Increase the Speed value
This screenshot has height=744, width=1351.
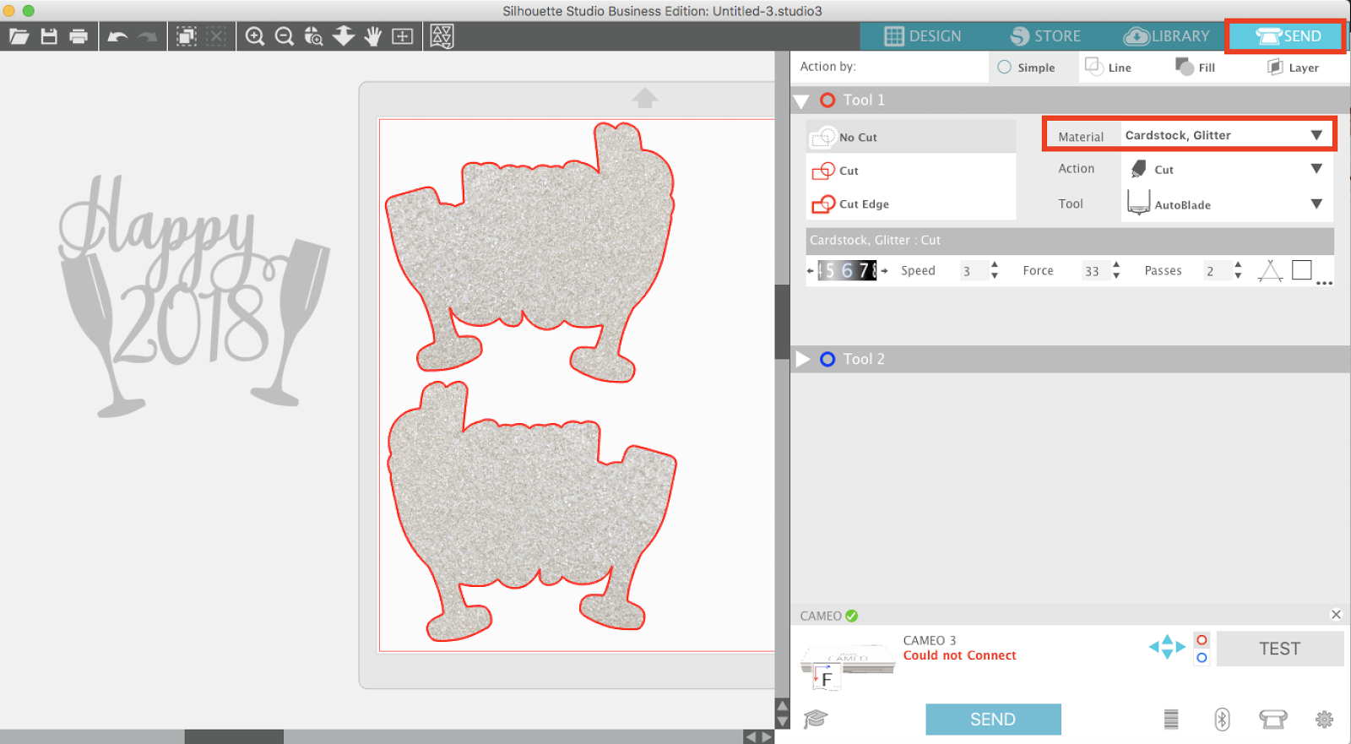[995, 265]
